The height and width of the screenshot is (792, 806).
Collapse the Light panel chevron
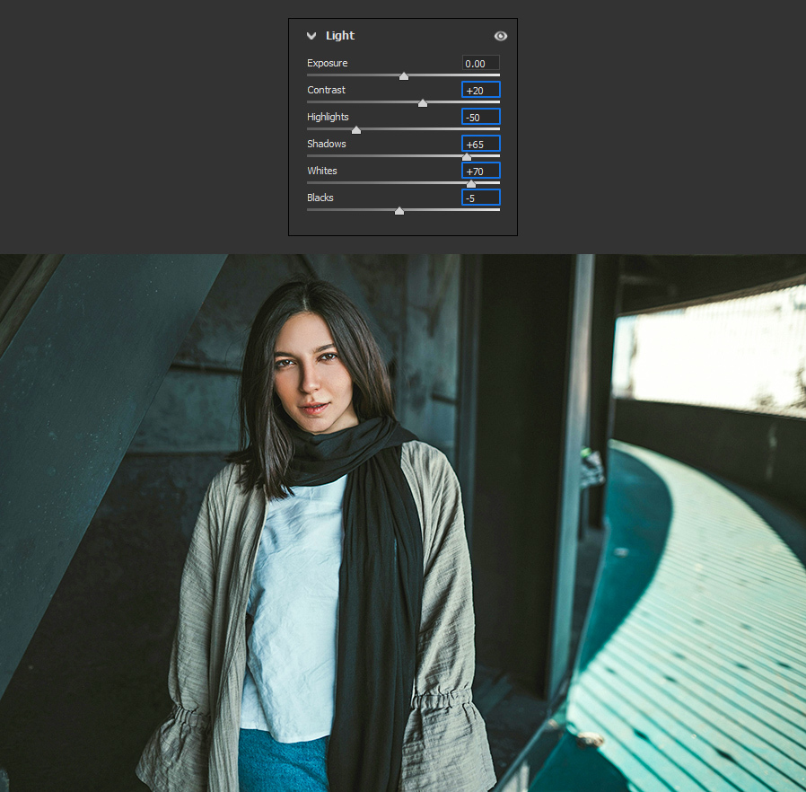tap(311, 36)
